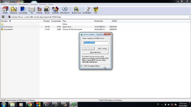Select the "Application" type cell
Image resolution: width=191 pixels, height=107 pixels.
click(x=67, y=27)
